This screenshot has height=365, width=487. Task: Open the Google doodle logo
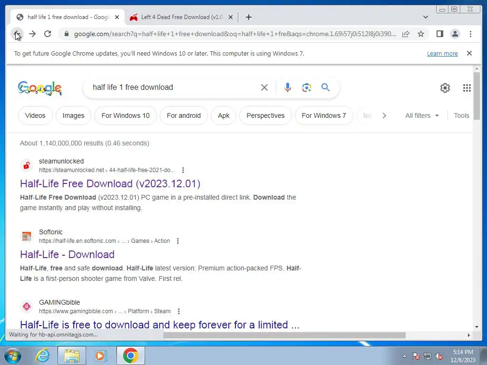point(40,88)
